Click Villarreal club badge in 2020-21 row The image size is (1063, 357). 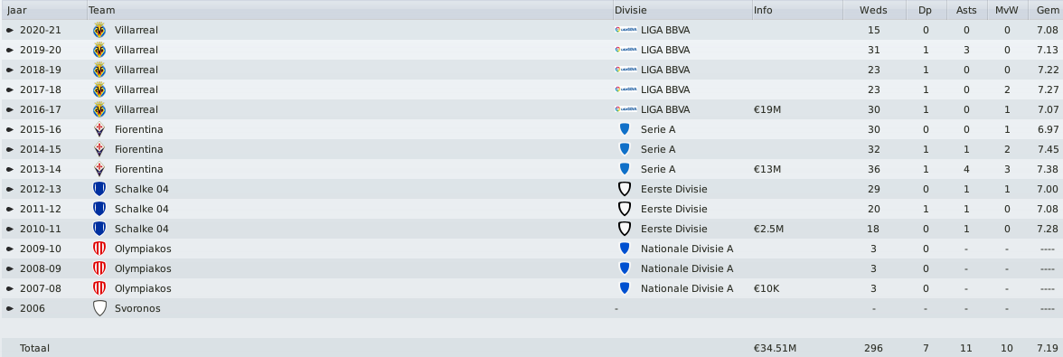pos(99,30)
